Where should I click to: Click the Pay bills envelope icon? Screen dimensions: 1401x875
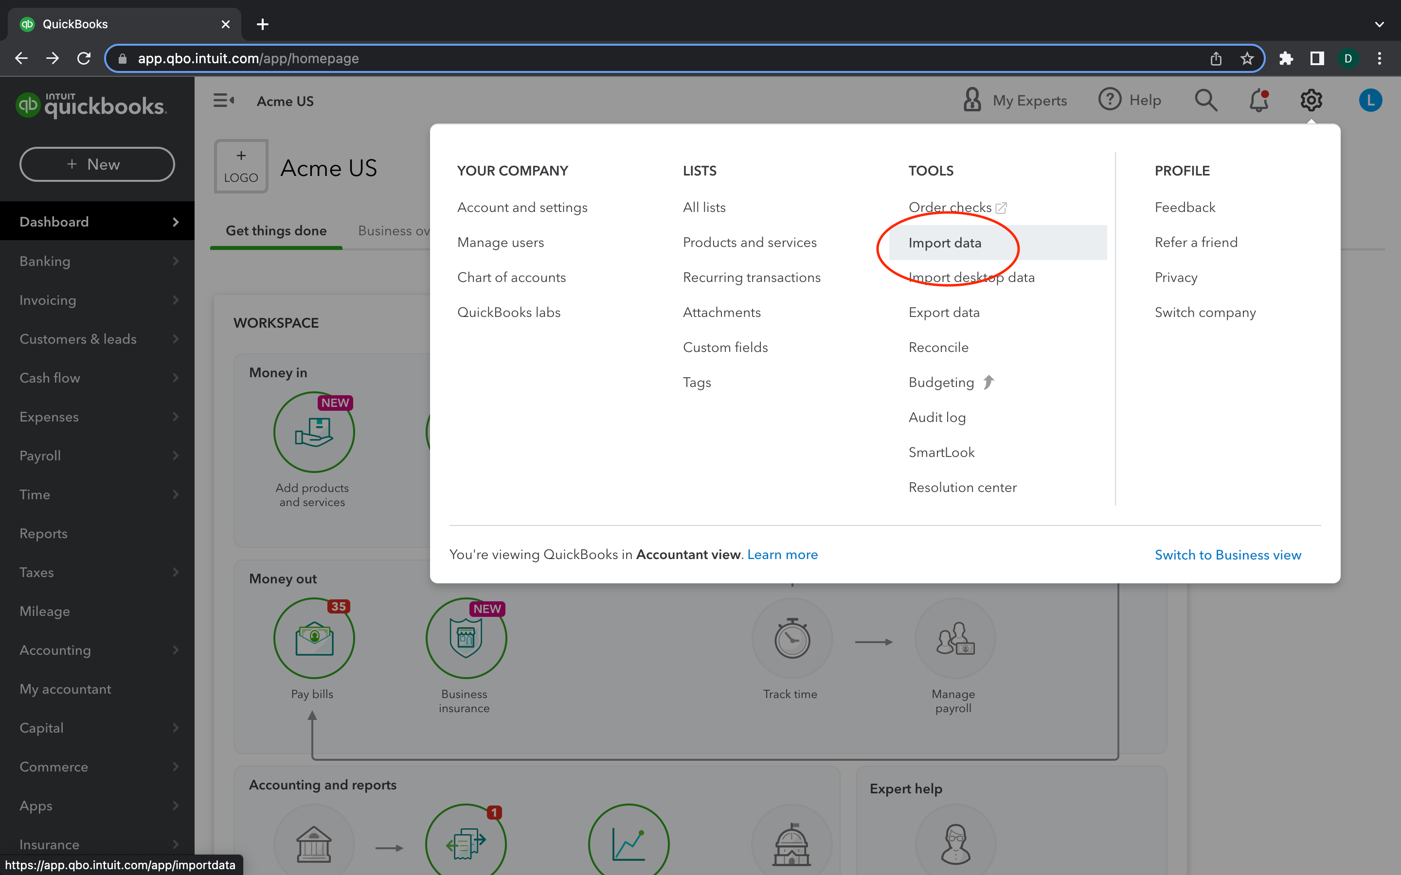313,638
